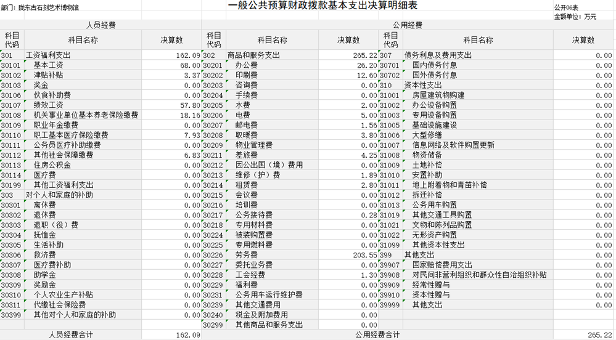This screenshot has width=616, height=340.
Task: Select the 个人农业生产补贴 cell
Action: 83,295
